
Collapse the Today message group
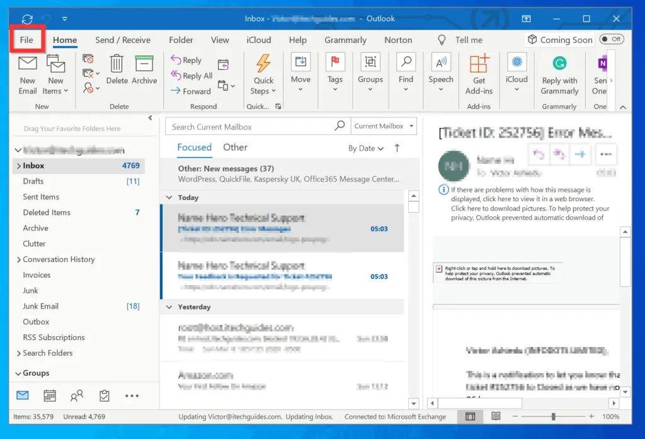click(x=169, y=197)
